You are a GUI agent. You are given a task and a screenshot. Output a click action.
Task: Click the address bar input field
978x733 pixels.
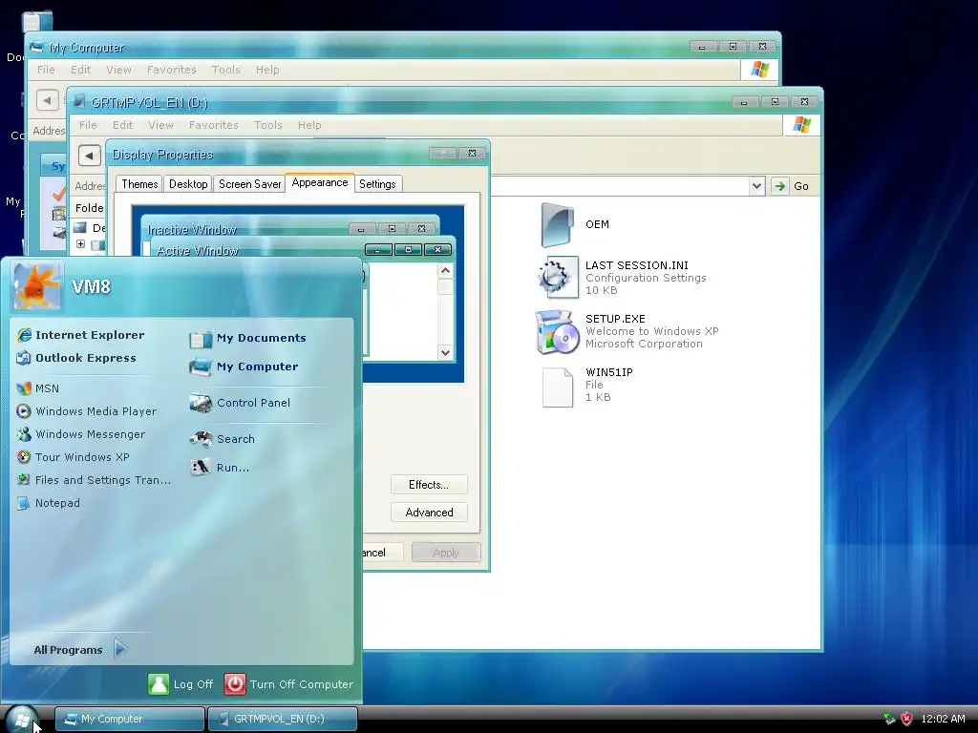(619, 186)
